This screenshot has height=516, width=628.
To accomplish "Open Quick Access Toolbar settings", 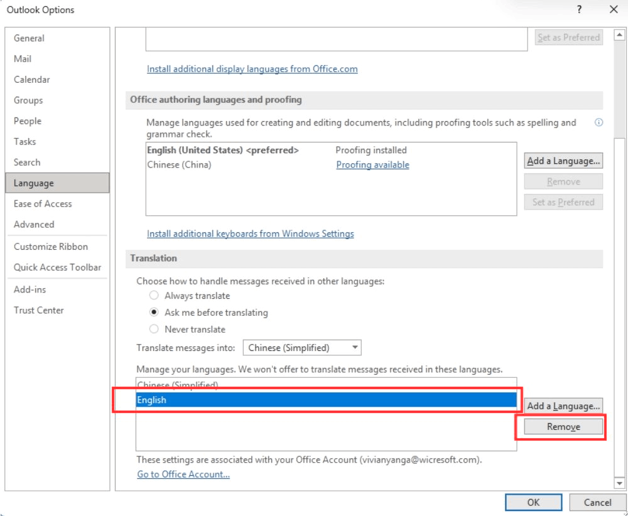I will point(57,267).
